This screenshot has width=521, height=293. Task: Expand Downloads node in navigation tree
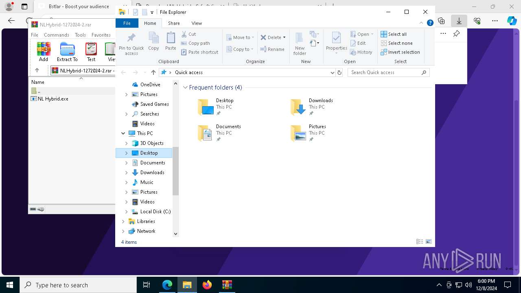(x=126, y=173)
